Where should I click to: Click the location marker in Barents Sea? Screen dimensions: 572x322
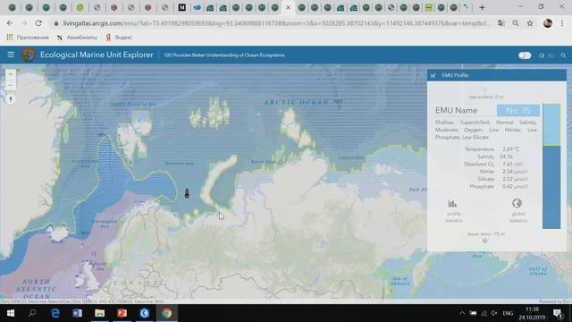click(187, 193)
